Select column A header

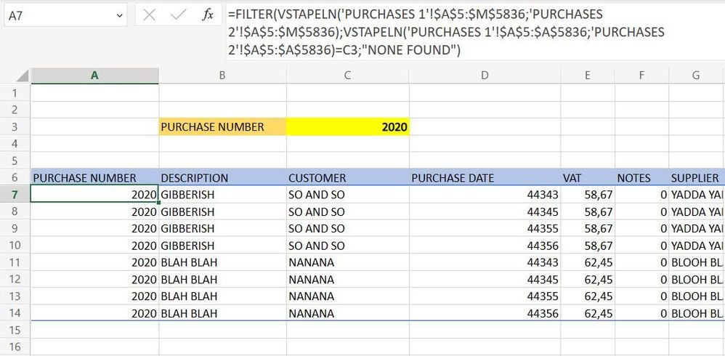pyautogui.click(x=94, y=76)
